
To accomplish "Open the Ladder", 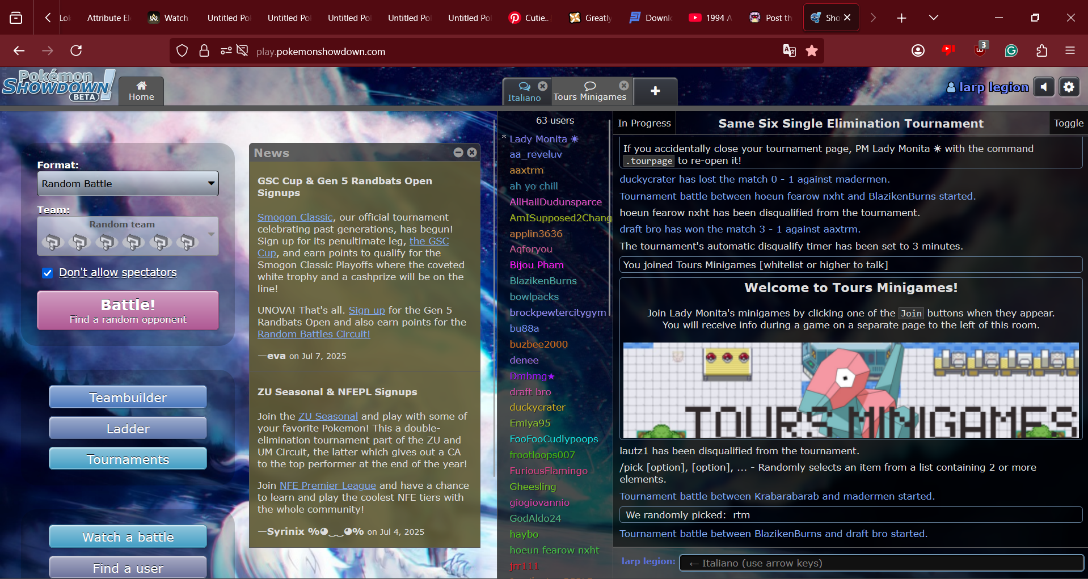I will (128, 428).
